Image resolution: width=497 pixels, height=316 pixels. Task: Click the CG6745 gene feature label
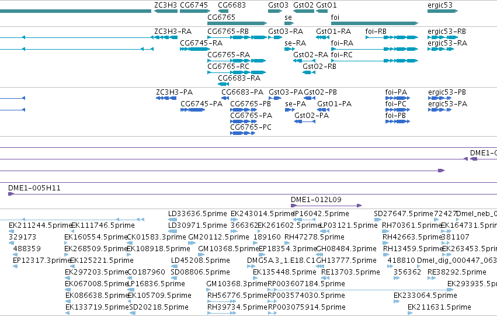[x=194, y=5]
